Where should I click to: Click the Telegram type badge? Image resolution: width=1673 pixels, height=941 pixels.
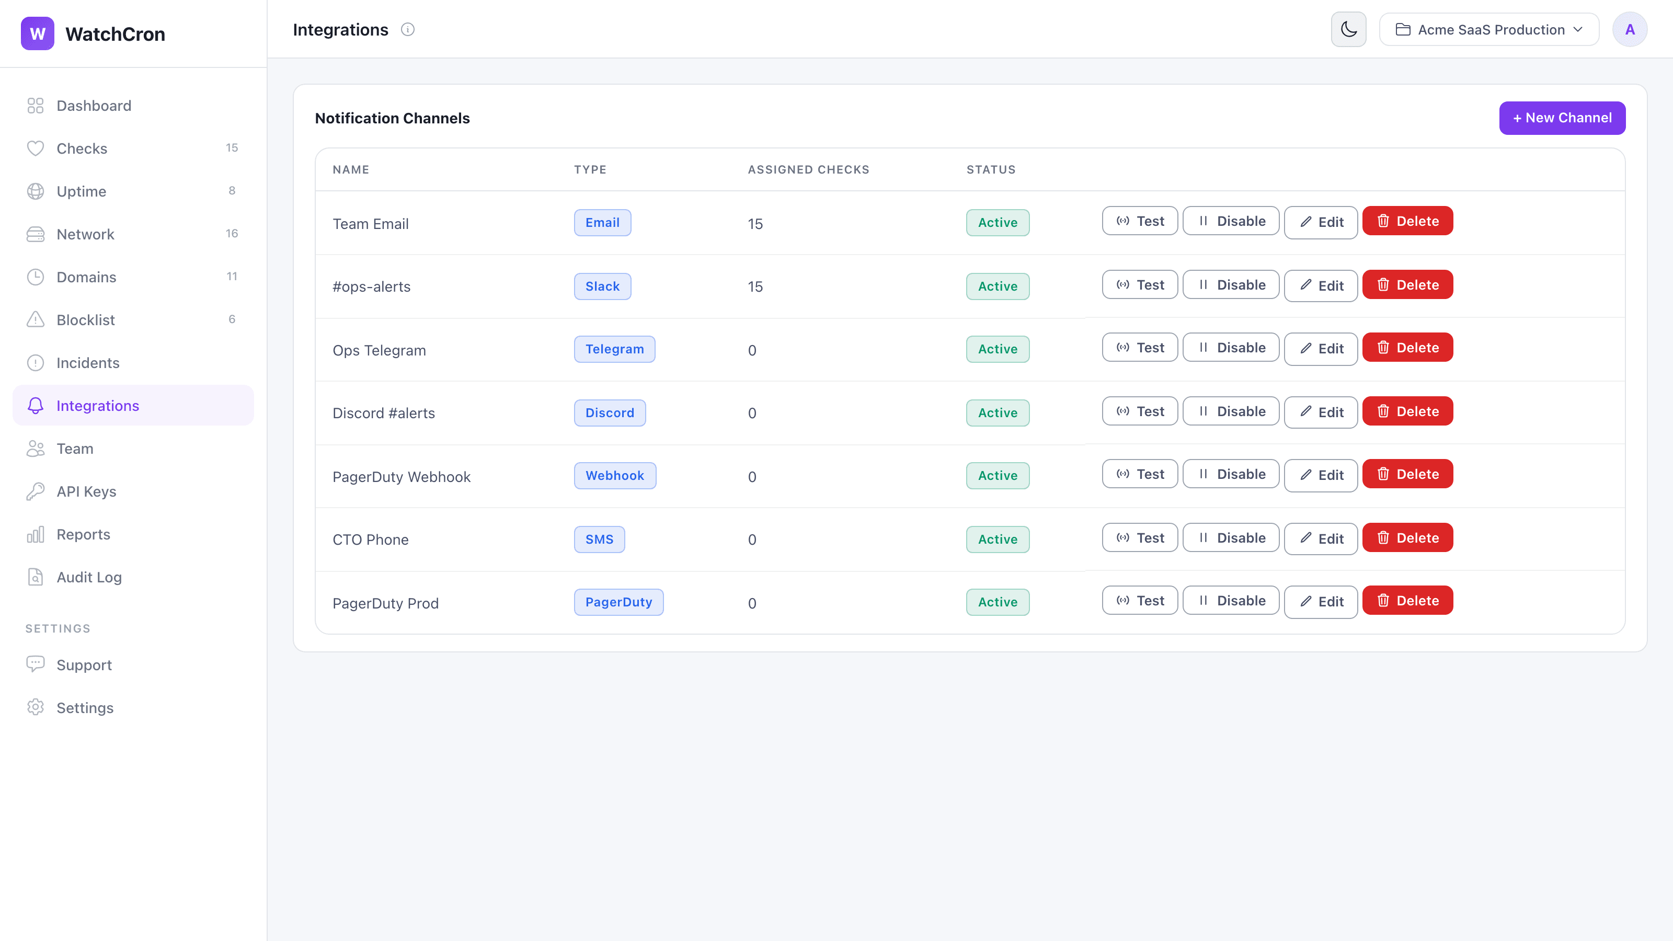tap(614, 349)
